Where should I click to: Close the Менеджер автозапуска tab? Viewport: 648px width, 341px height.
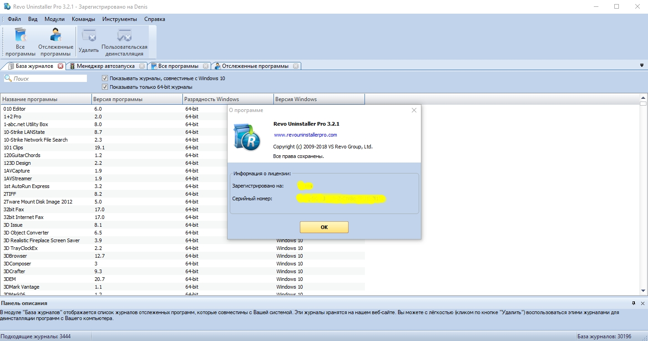click(x=142, y=66)
